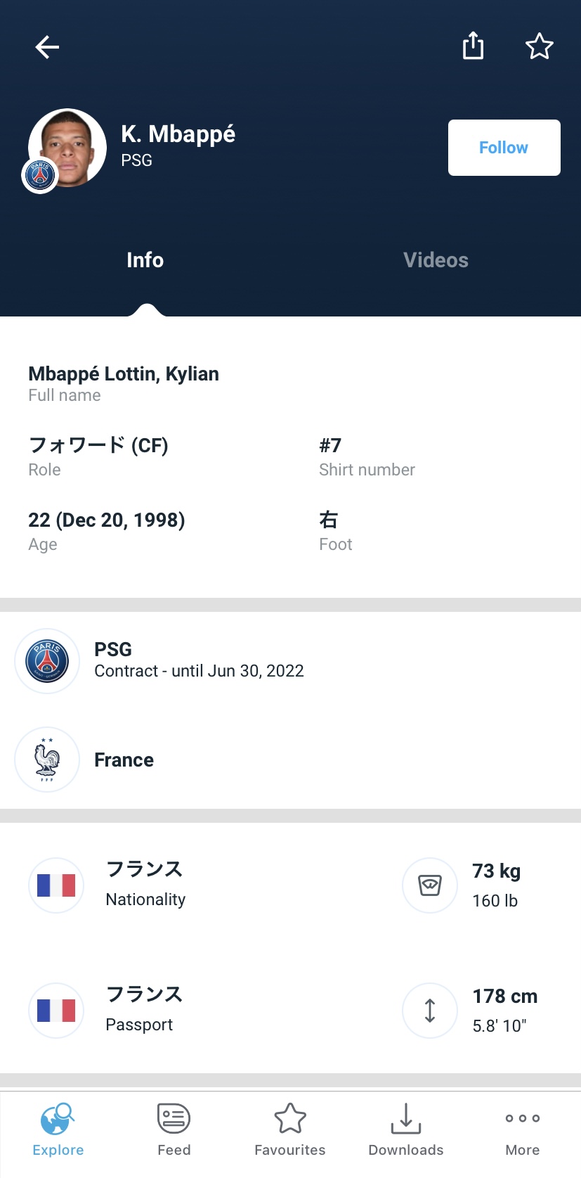Go to Feed in bottom navigation
Viewport: 581px width, 1178px height.
click(x=174, y=1129)
